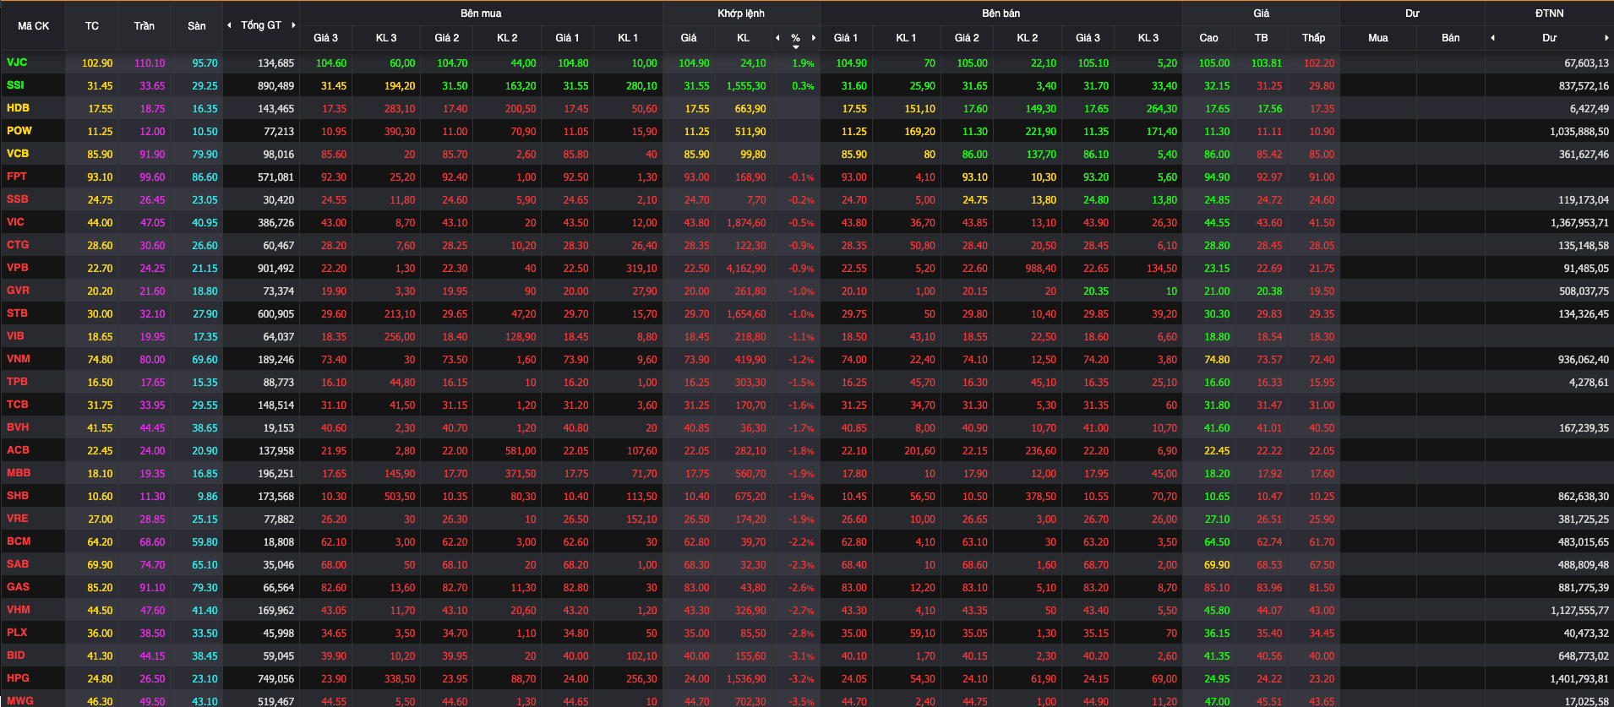This screenshot has width=1614, height=707.
Task: Select the GVR stock row symbol
Action: [18, 291]
